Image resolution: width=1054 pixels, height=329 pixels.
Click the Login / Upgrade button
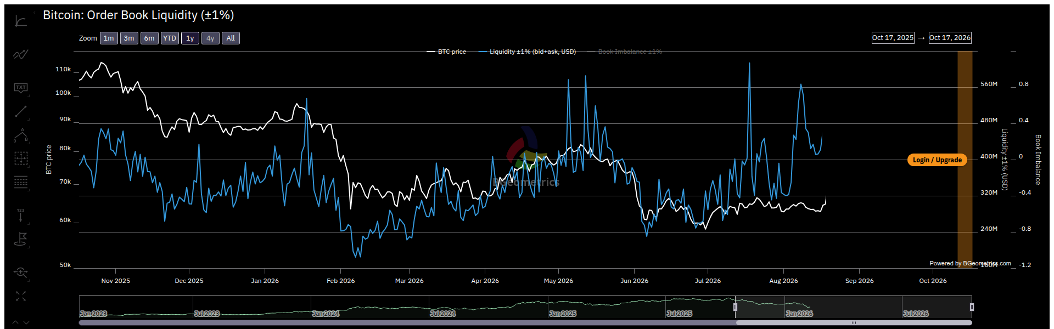937,160
